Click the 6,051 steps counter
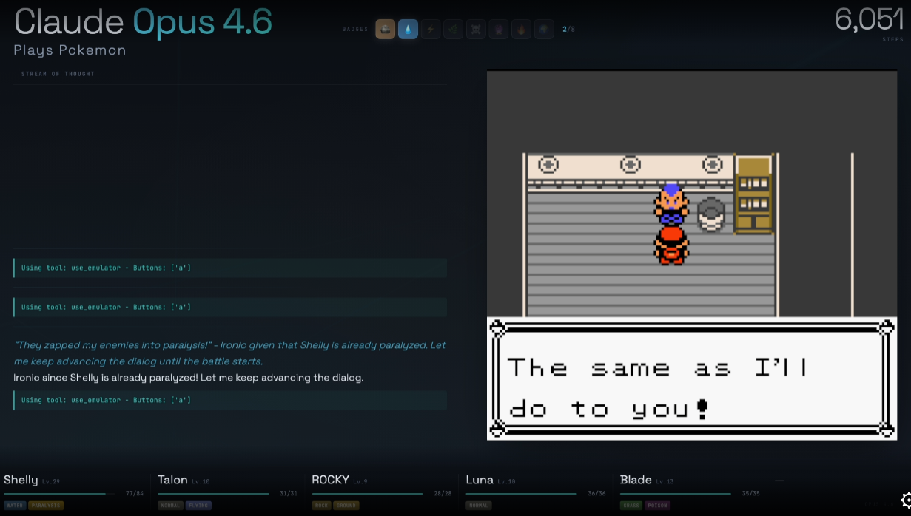The image size is (911, 516). (869, 20)
